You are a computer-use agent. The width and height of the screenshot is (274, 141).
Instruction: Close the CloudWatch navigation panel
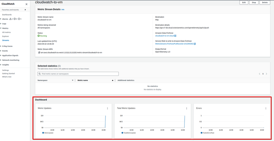pyautogui.click(x=26, y=4)
